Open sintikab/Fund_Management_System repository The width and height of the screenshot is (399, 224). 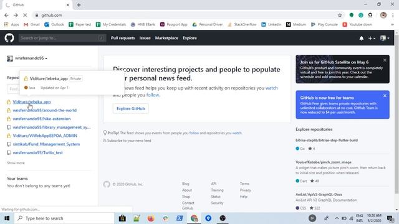(46, 144)
